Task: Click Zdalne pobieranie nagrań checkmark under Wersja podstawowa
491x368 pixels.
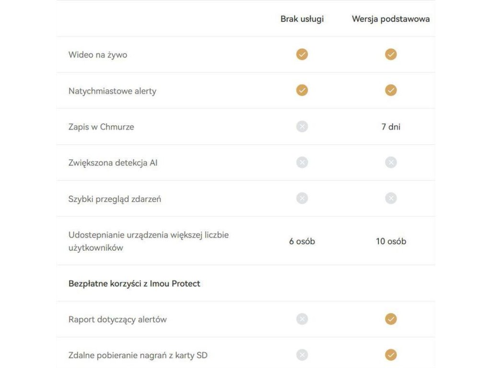Action: pyautogui.click(x=391, y=355)
